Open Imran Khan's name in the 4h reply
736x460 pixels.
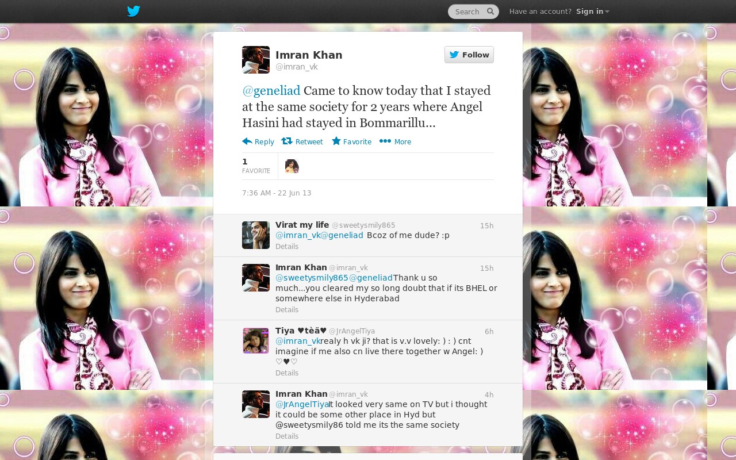[x=301, y=394]
